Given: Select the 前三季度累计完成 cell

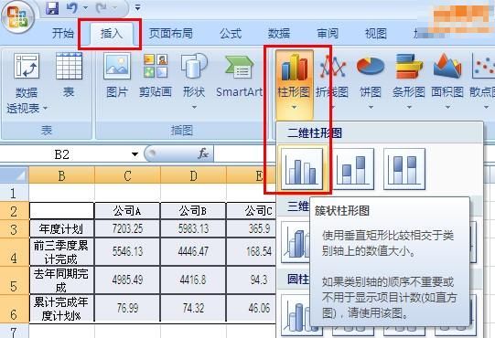Looking at the screenshot, I should [61, 252].
